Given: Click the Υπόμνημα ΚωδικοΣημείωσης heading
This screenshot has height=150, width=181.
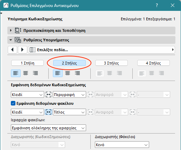Looking at the screenshot, I should 35,19.
